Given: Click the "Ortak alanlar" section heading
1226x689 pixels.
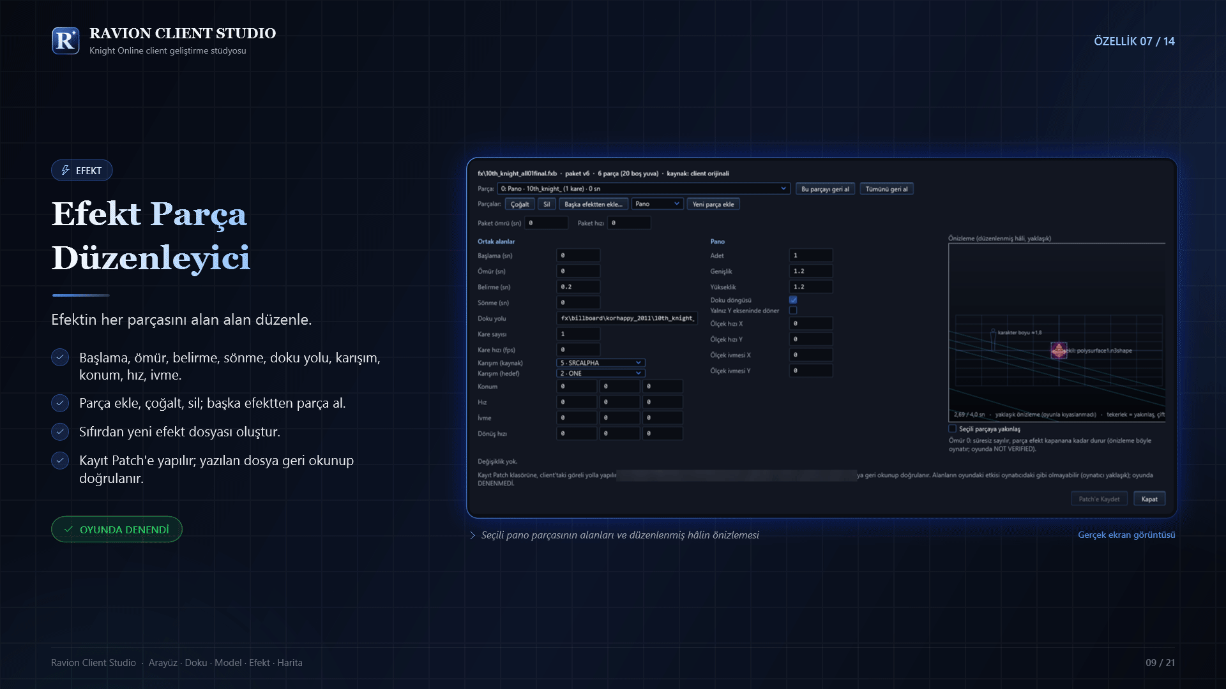Looking at the screenshot, I should 496,241.
